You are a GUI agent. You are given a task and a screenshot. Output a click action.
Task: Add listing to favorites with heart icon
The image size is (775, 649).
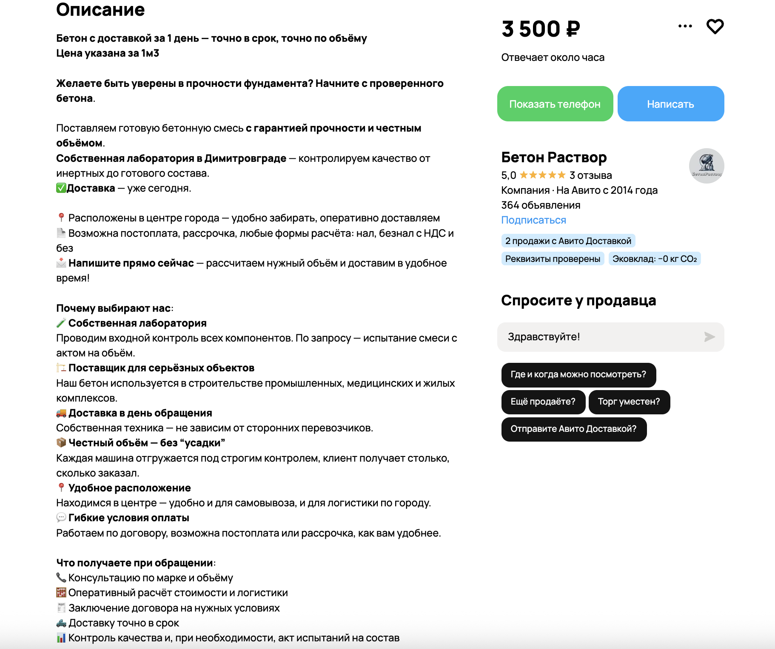(x=715, y=26)
